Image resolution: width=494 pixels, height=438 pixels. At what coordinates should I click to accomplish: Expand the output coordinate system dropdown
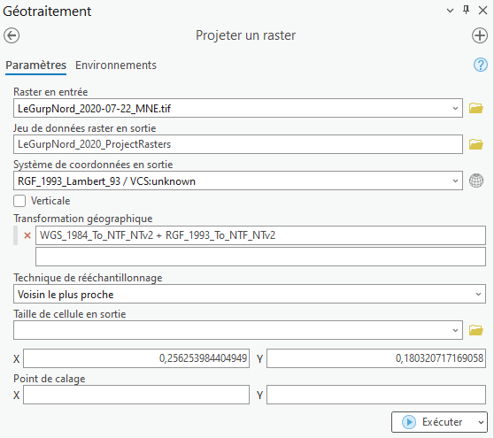click(455, 181)
